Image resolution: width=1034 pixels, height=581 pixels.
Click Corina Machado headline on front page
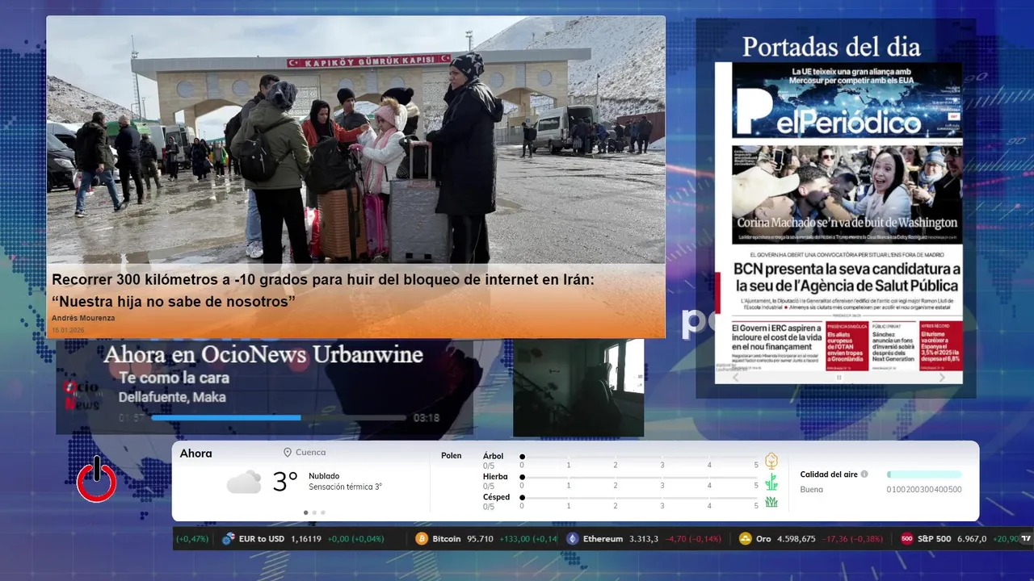point(847,223)
